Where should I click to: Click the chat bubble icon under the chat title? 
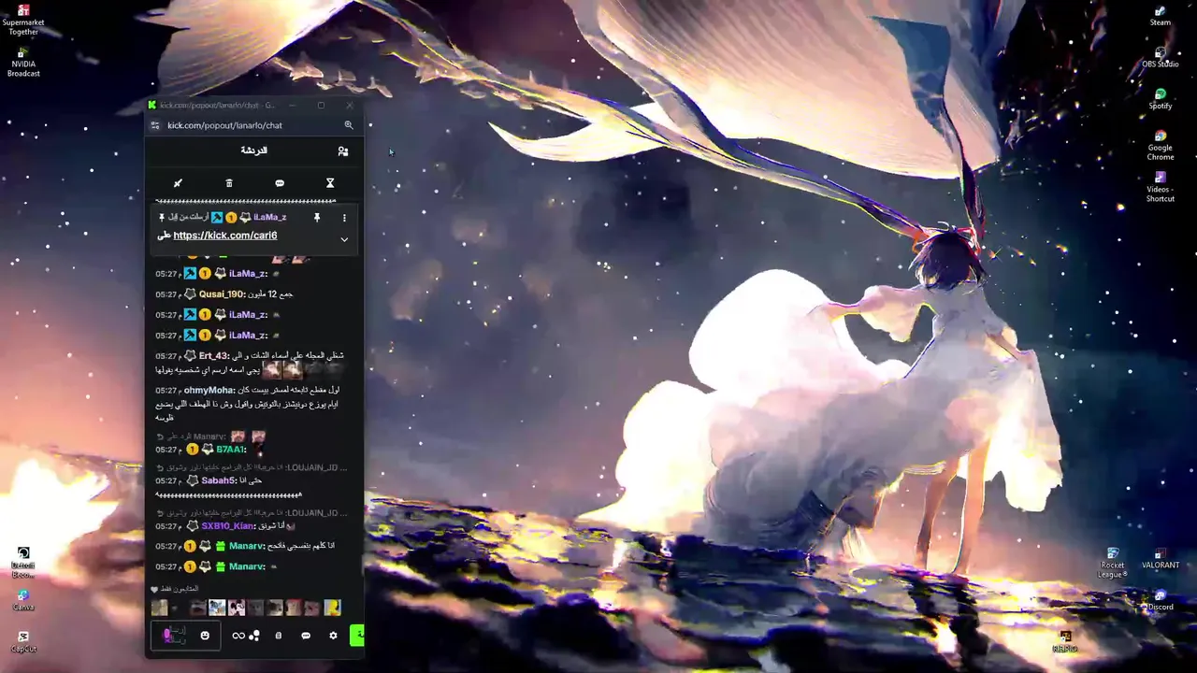point(280,183)
